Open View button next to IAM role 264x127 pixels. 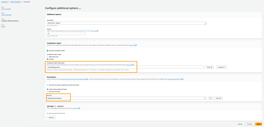point(218,98)
